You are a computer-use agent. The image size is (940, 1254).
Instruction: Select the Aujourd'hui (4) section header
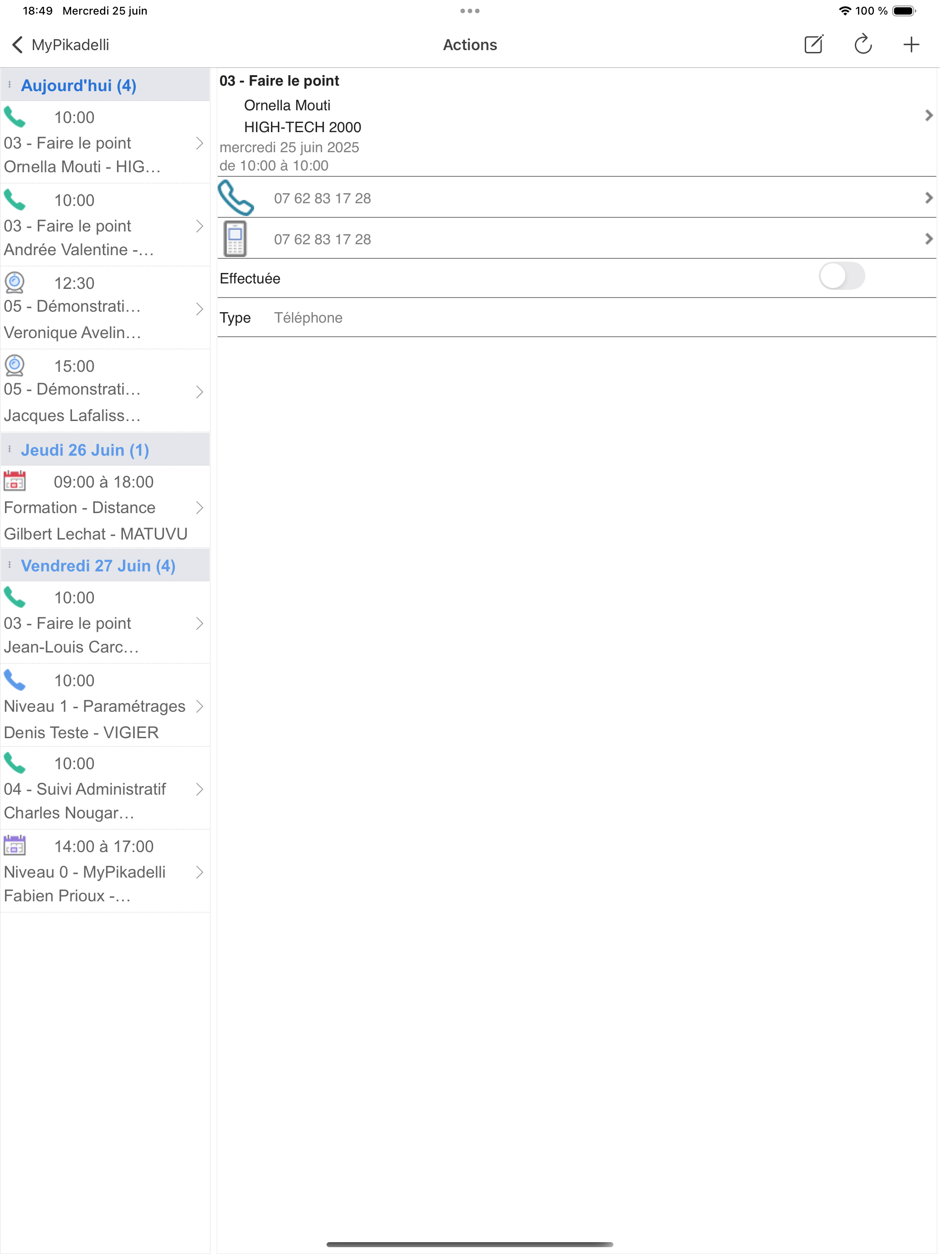pos(105,85)
